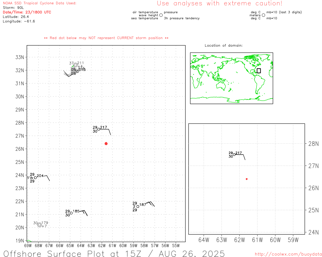
Task: Select buoy station circle with pressure 204
Action: [x=35, y=178]
